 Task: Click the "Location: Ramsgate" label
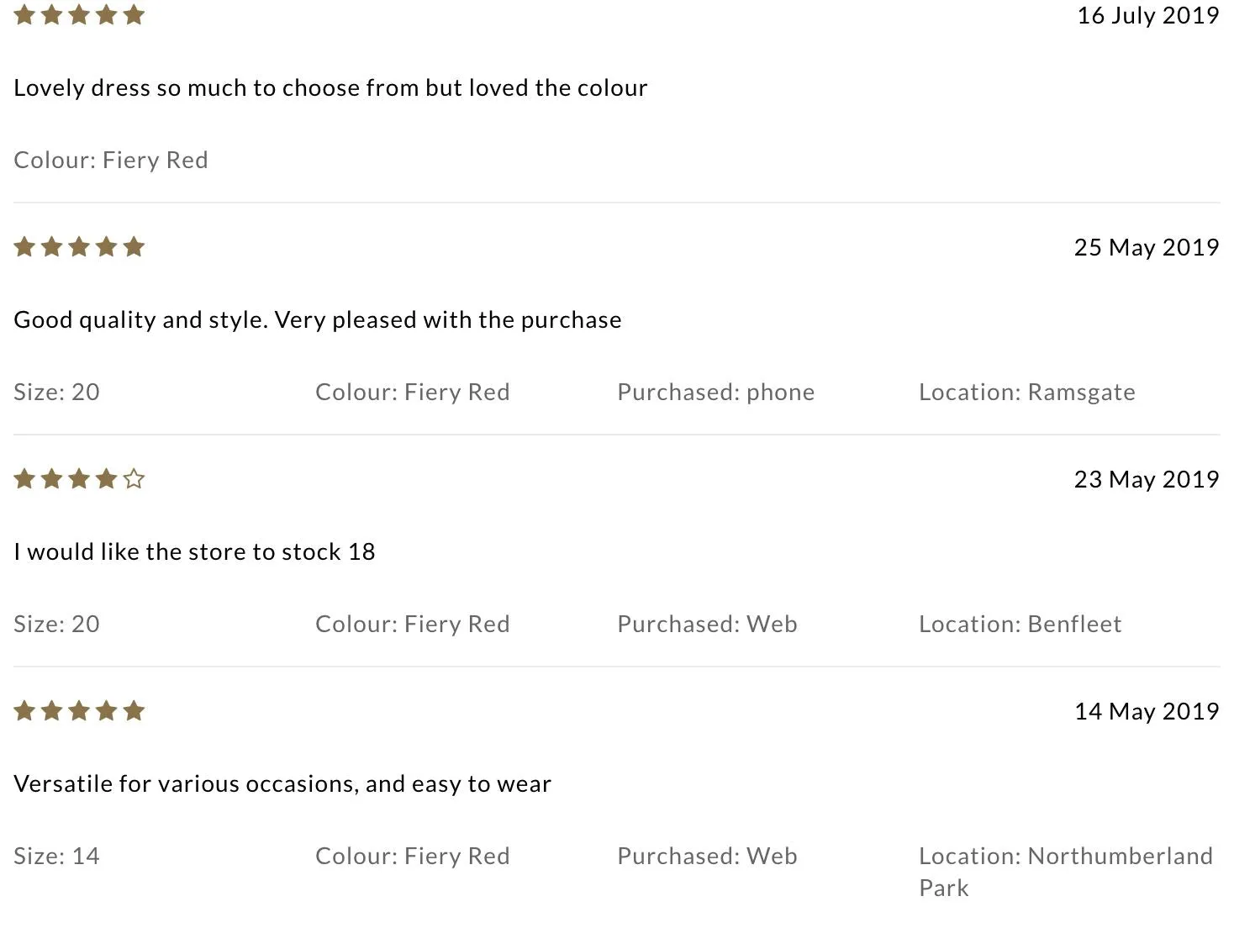pyautogui.click(x=1026, y=393)
